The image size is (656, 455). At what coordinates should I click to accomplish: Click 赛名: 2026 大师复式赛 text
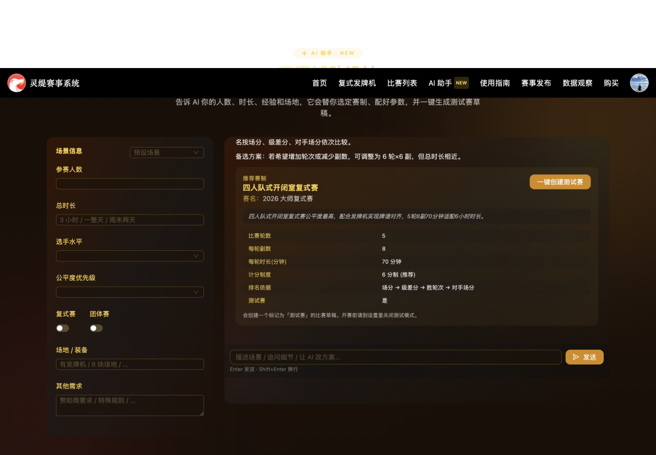coord(278,199)
